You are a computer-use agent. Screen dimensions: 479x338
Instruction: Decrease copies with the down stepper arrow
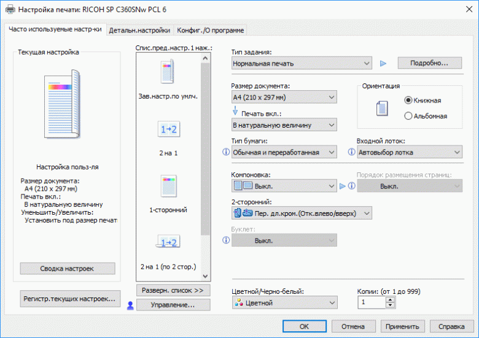pos(391,305)
